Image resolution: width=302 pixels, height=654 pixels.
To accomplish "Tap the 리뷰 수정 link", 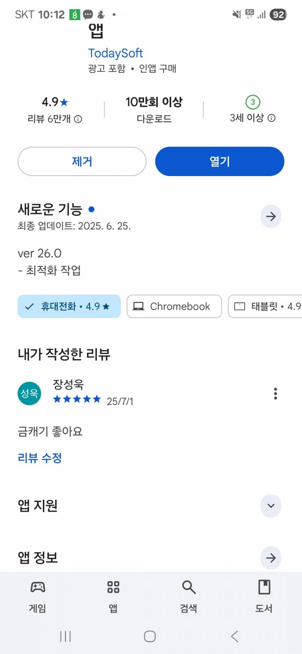I will (x=40, y=458).
